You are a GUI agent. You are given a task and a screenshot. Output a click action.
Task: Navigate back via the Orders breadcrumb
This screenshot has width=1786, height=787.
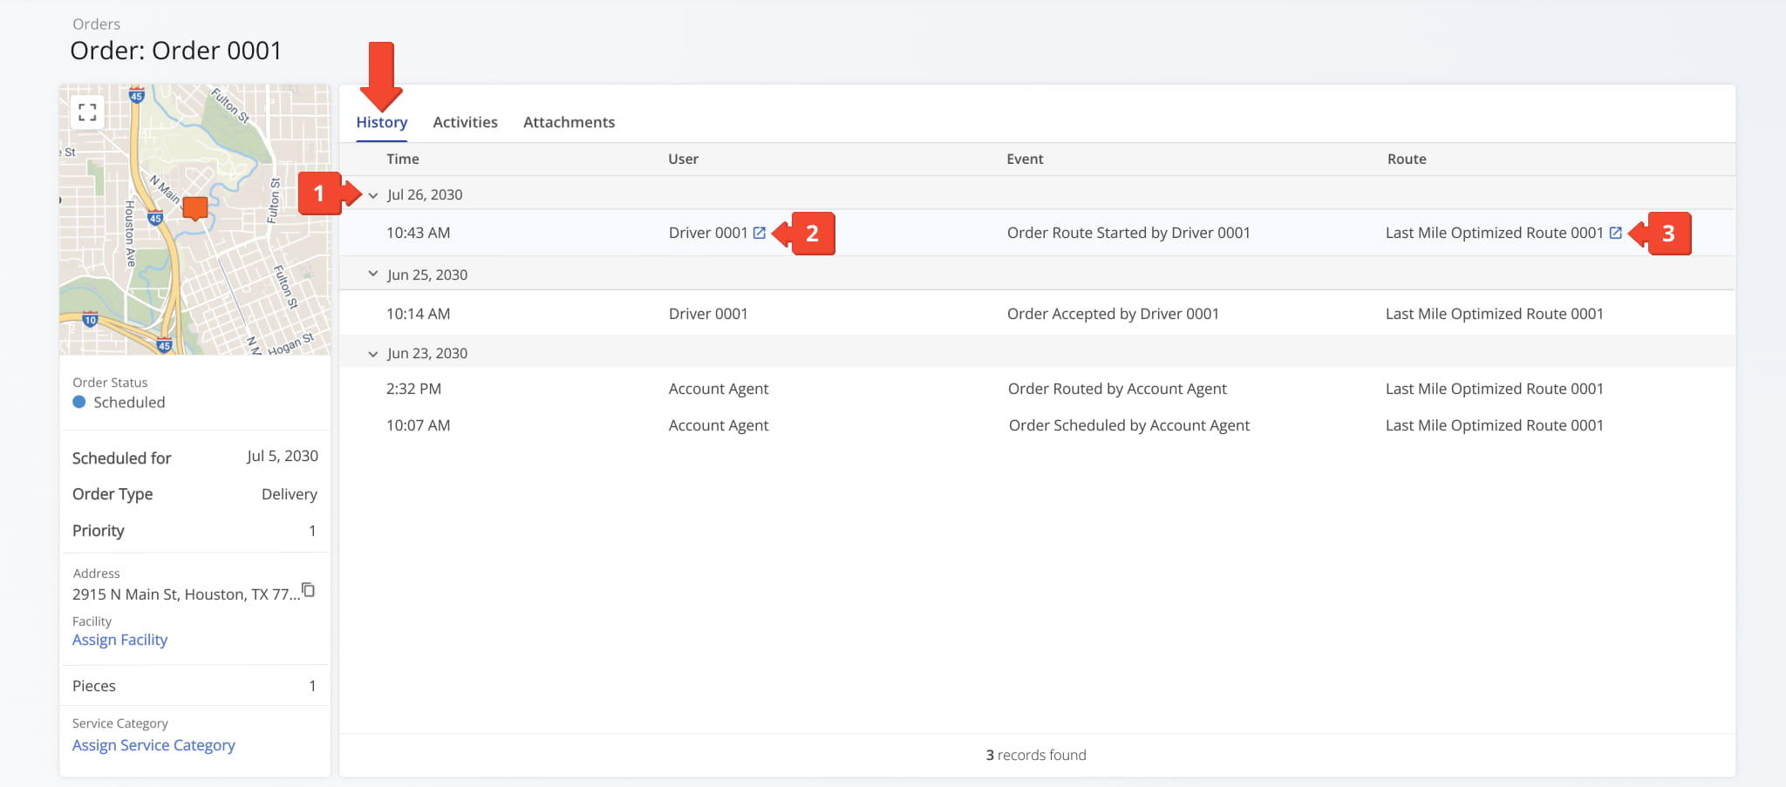[96, 24]
